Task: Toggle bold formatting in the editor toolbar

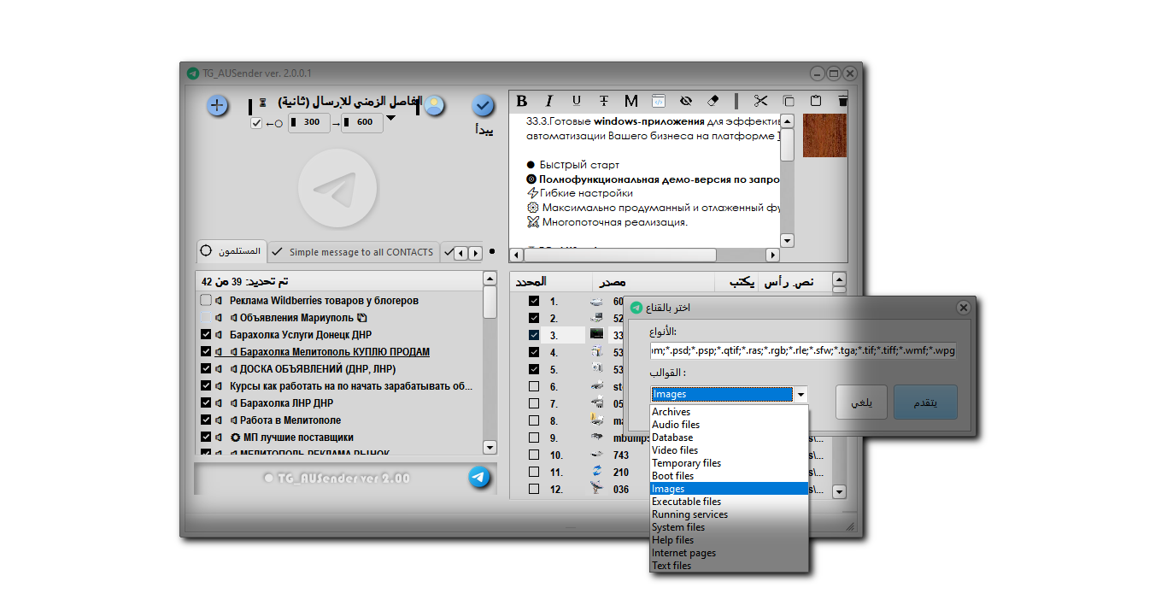Action: coord(522,101)
